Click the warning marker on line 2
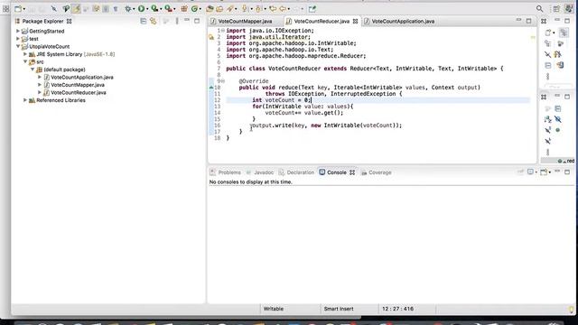578x325 pixels. 211,37
